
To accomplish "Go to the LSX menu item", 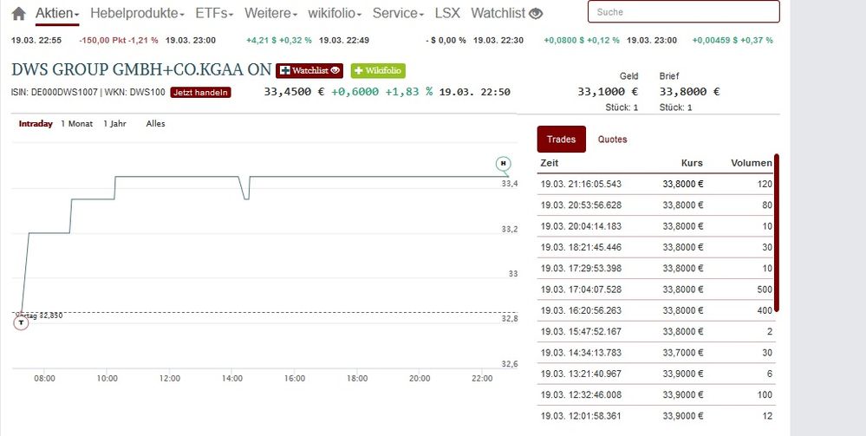I will click(447, 14).
